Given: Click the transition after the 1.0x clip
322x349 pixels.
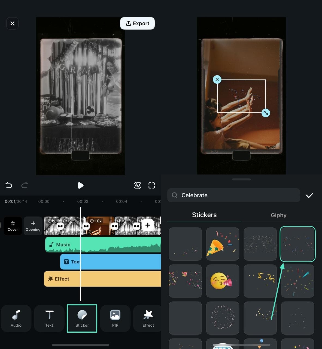Looking at the screenshot, I should (x=115, y=226).
